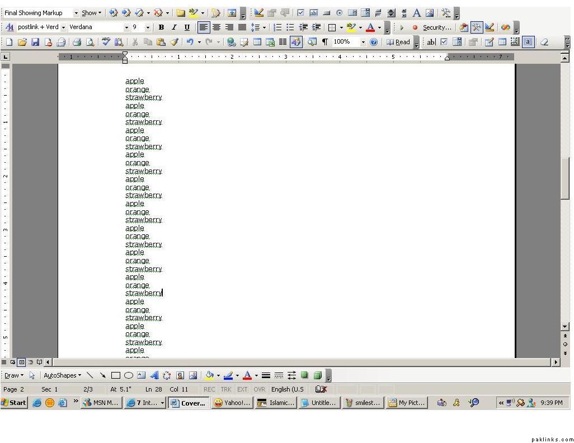Image resolution: width=574 pixels, height=443 pixels.
Task: Click the red Font Color button
Action: pyautogui.click(x=370, y=27)
